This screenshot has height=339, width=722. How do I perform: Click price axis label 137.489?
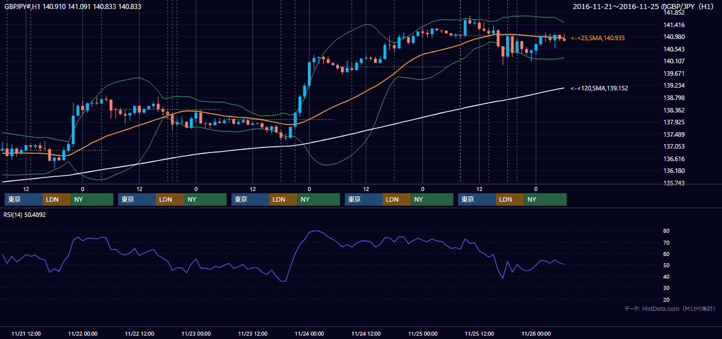tap(674, 135)
